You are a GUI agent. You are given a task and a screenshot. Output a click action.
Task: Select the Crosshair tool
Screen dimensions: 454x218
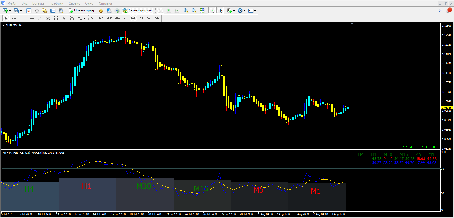[x=14, y=18]
